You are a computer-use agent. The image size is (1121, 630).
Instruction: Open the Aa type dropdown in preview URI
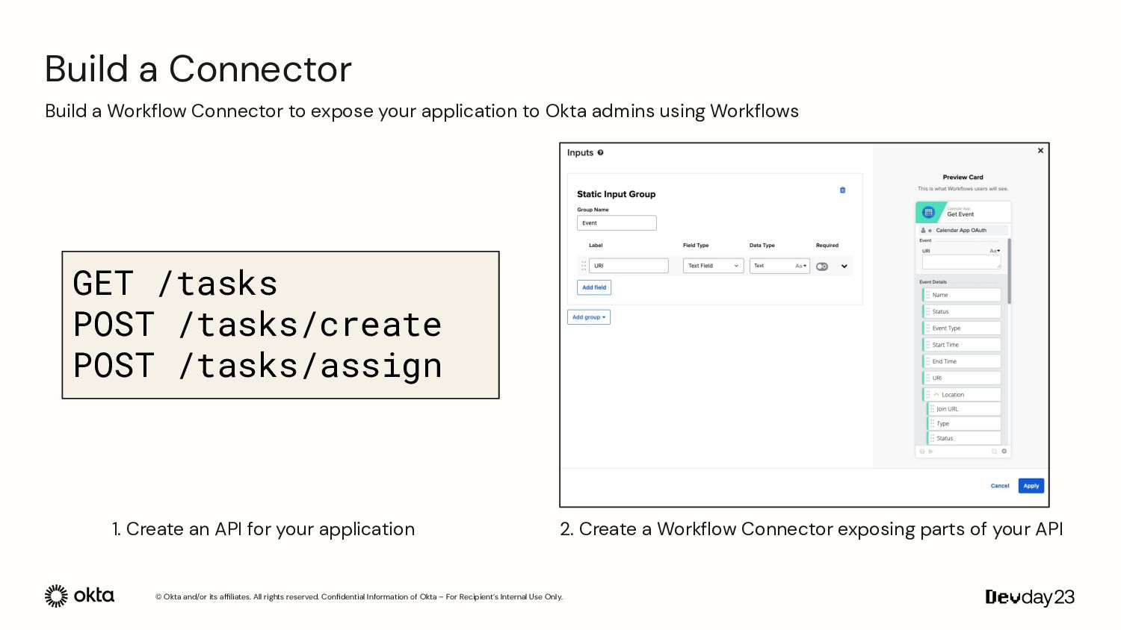[995, 251]
